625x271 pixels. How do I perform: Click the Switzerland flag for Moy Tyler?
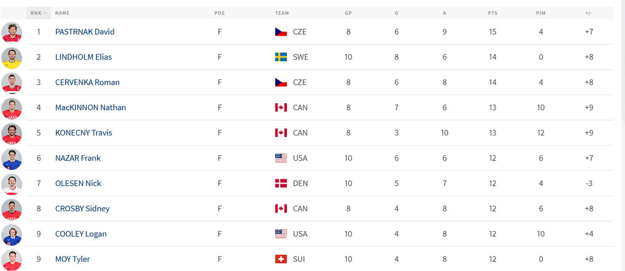click(x=281, y=259)
